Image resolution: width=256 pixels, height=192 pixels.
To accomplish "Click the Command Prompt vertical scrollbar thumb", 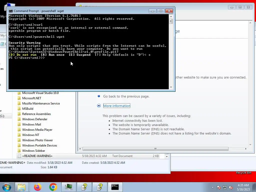I will 171,21.
